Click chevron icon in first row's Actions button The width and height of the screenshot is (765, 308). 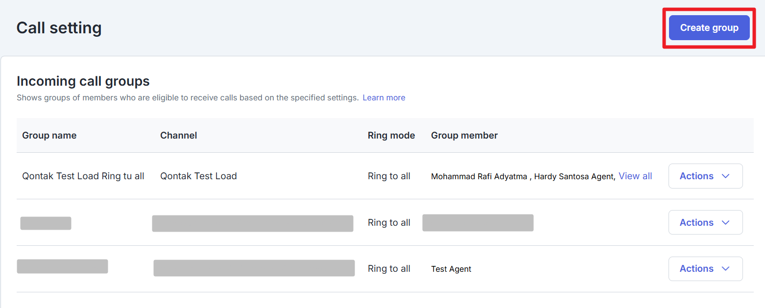click(726, 176)
